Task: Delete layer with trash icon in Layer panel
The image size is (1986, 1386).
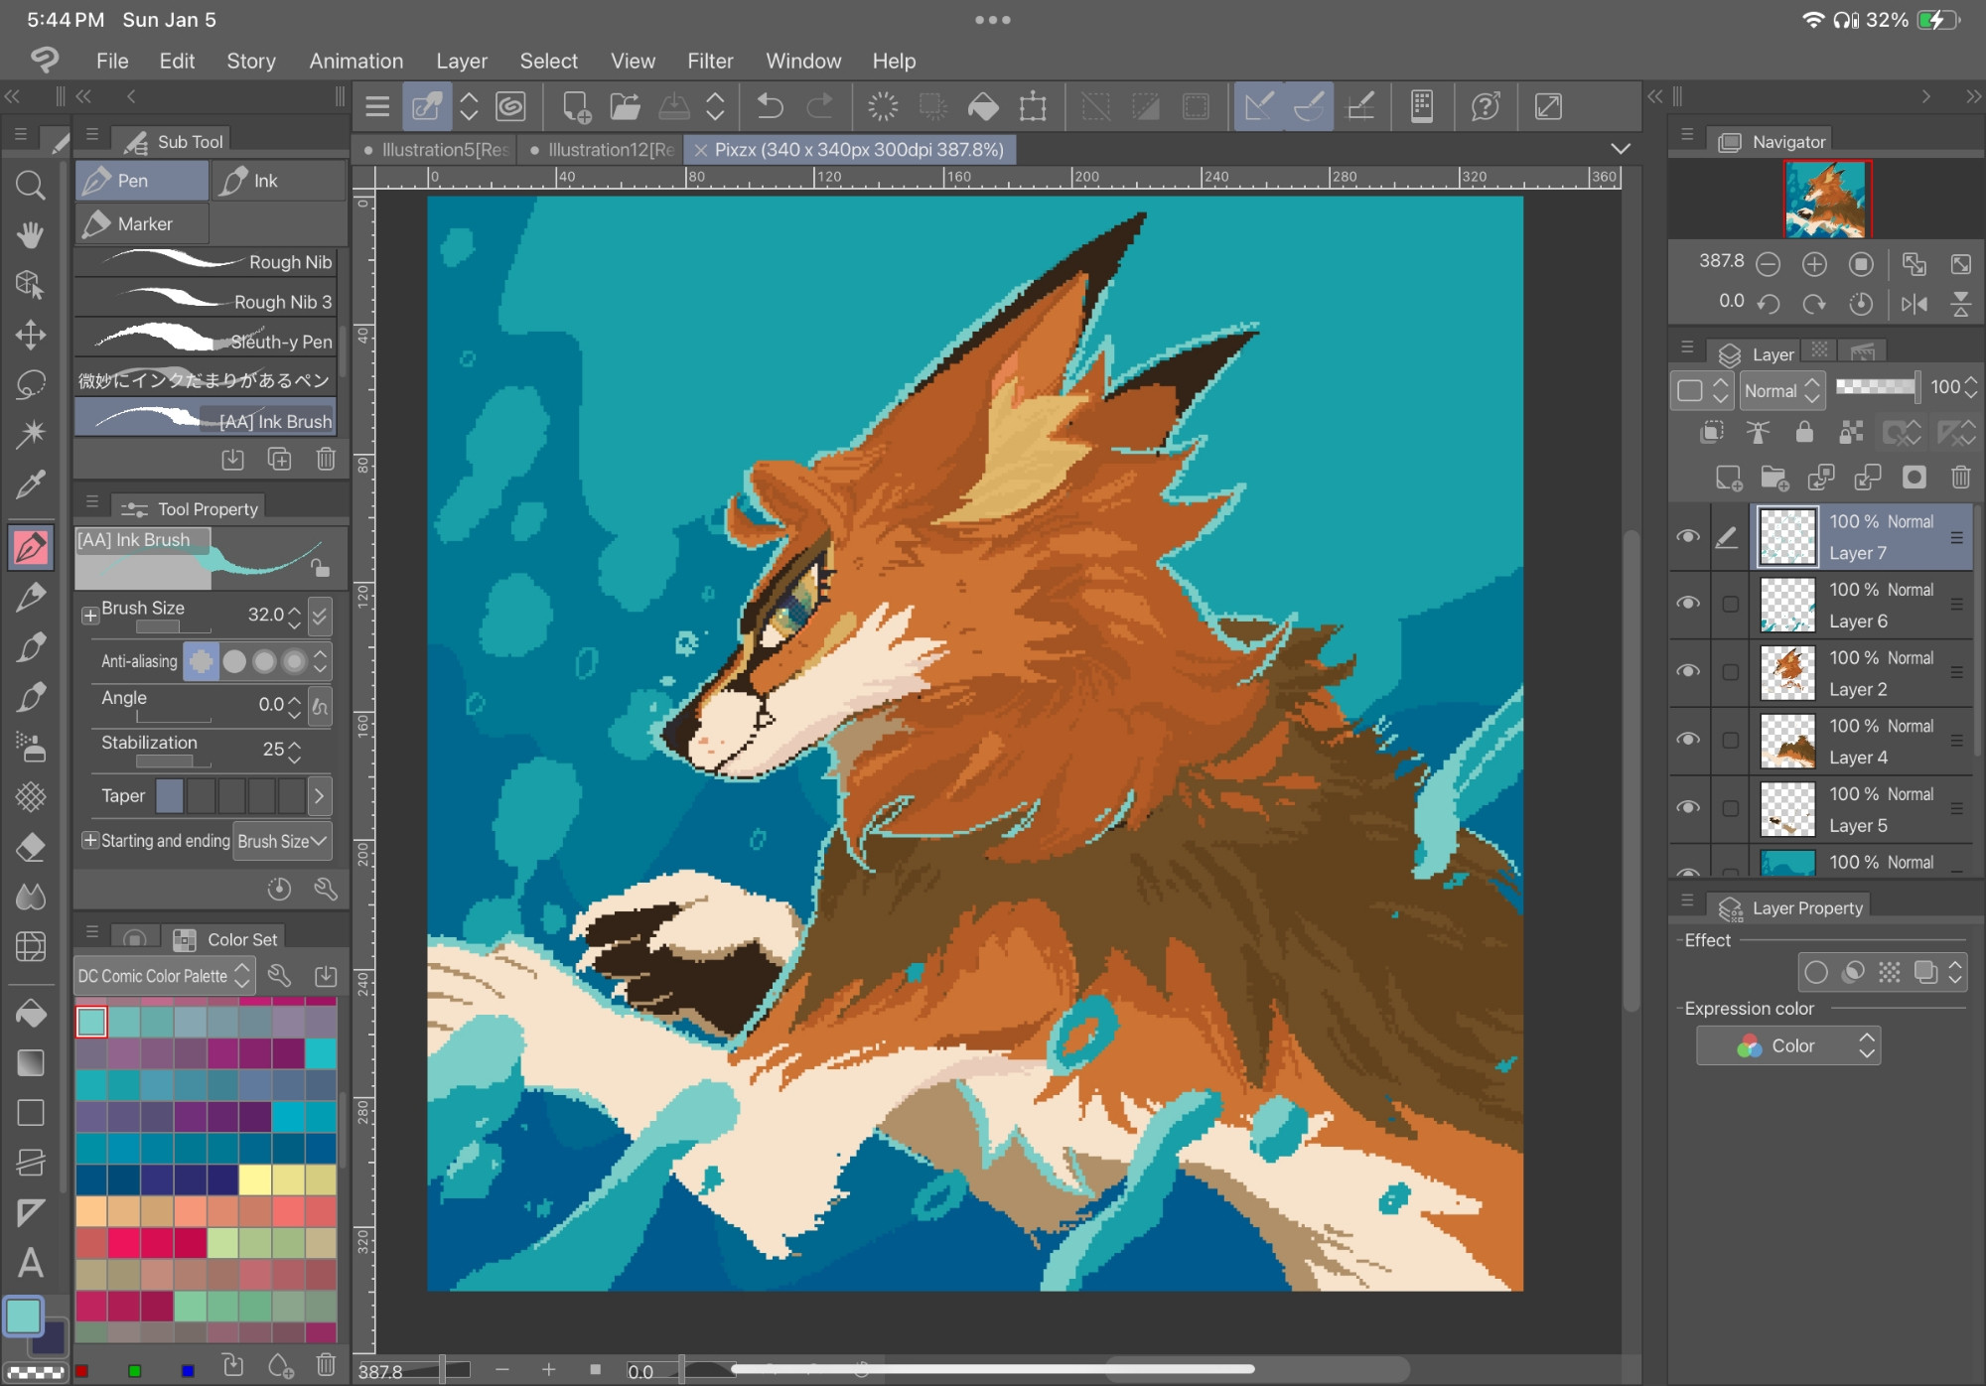Action: coord(1961,479)
